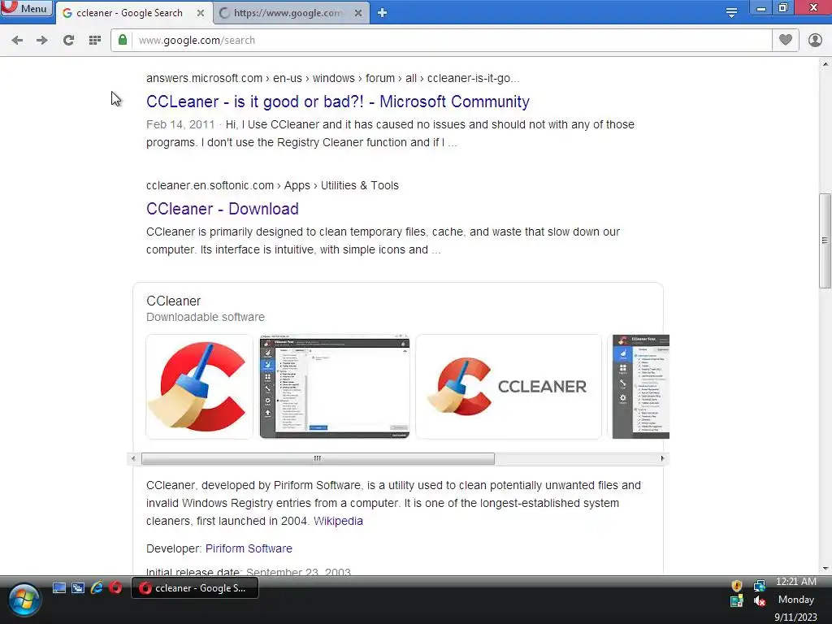The image size is (832, 624).
Task: Open the Wikipedia link in description
Action: point(338,521)
